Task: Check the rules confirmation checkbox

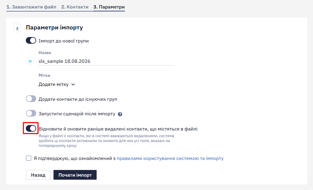Action: click(x=29, y=158)
